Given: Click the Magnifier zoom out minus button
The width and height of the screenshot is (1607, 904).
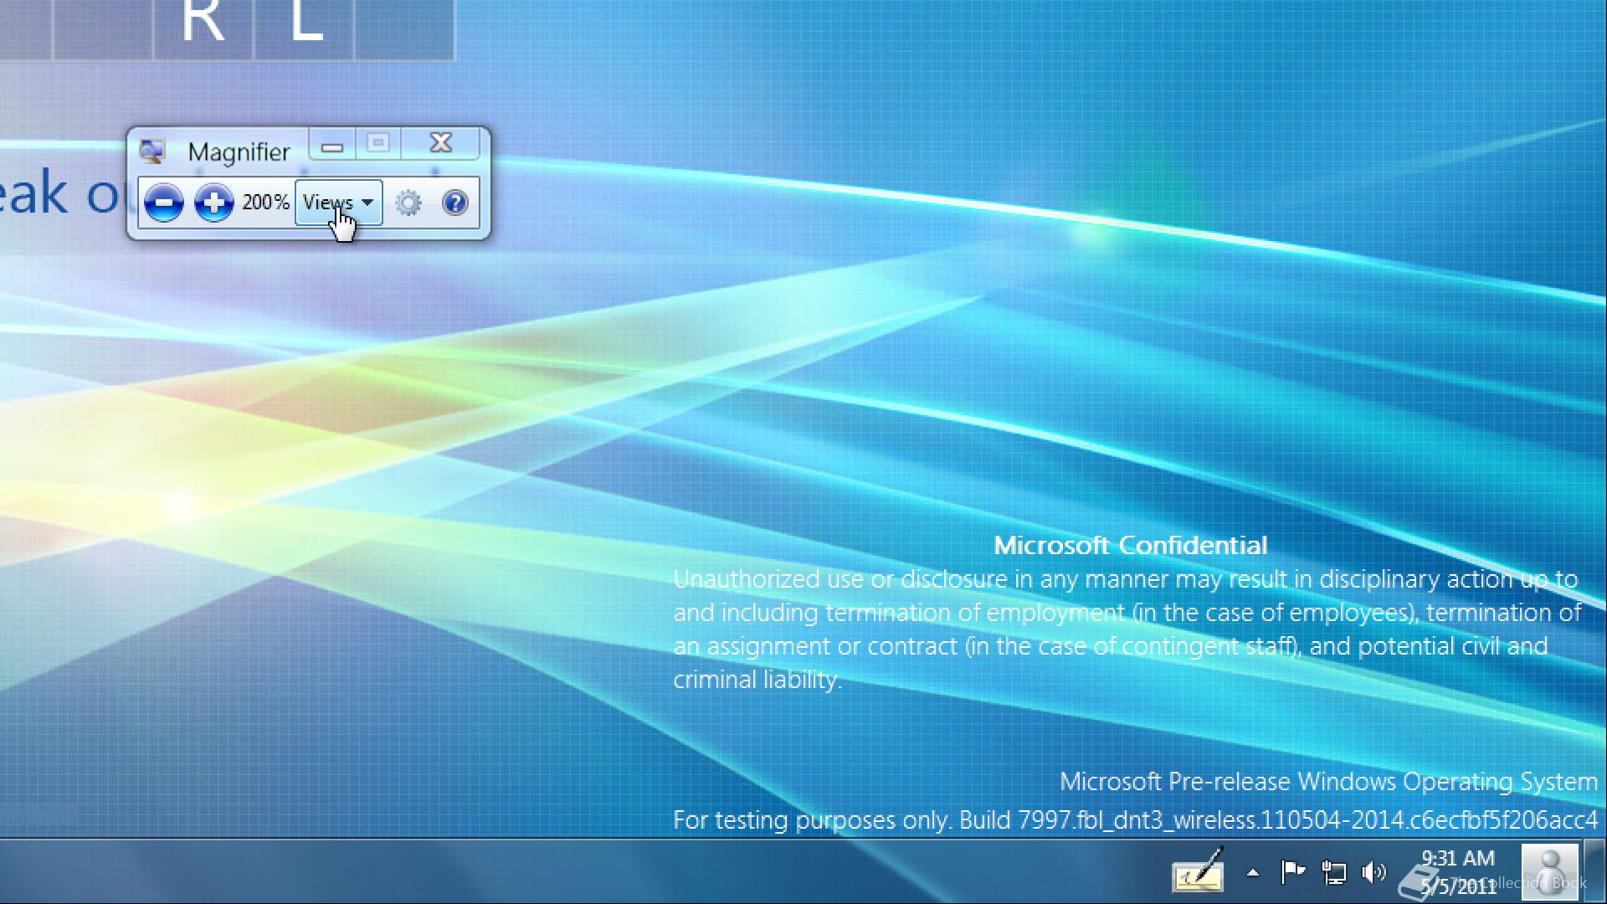Looking at the screenshot, I should tap(163, 203).
